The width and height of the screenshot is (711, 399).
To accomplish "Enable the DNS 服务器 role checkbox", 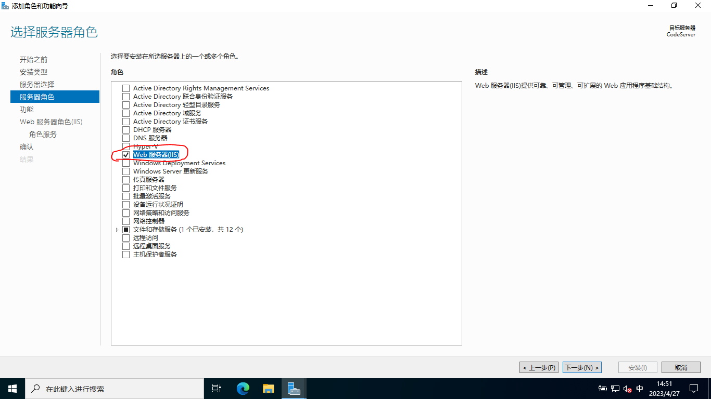I will 126,138.
